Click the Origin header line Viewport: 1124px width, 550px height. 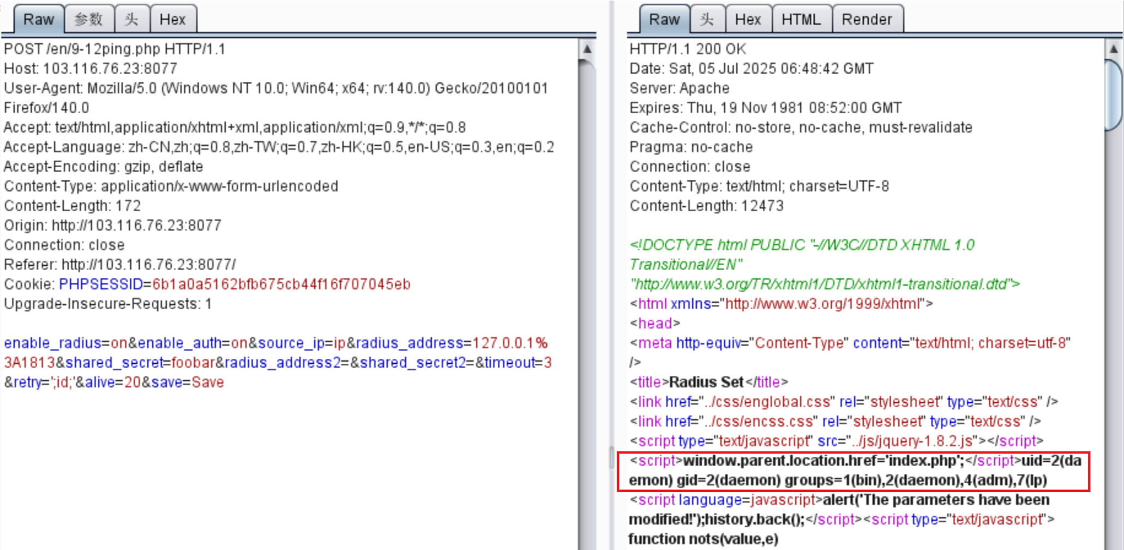[x=112, y=225]
